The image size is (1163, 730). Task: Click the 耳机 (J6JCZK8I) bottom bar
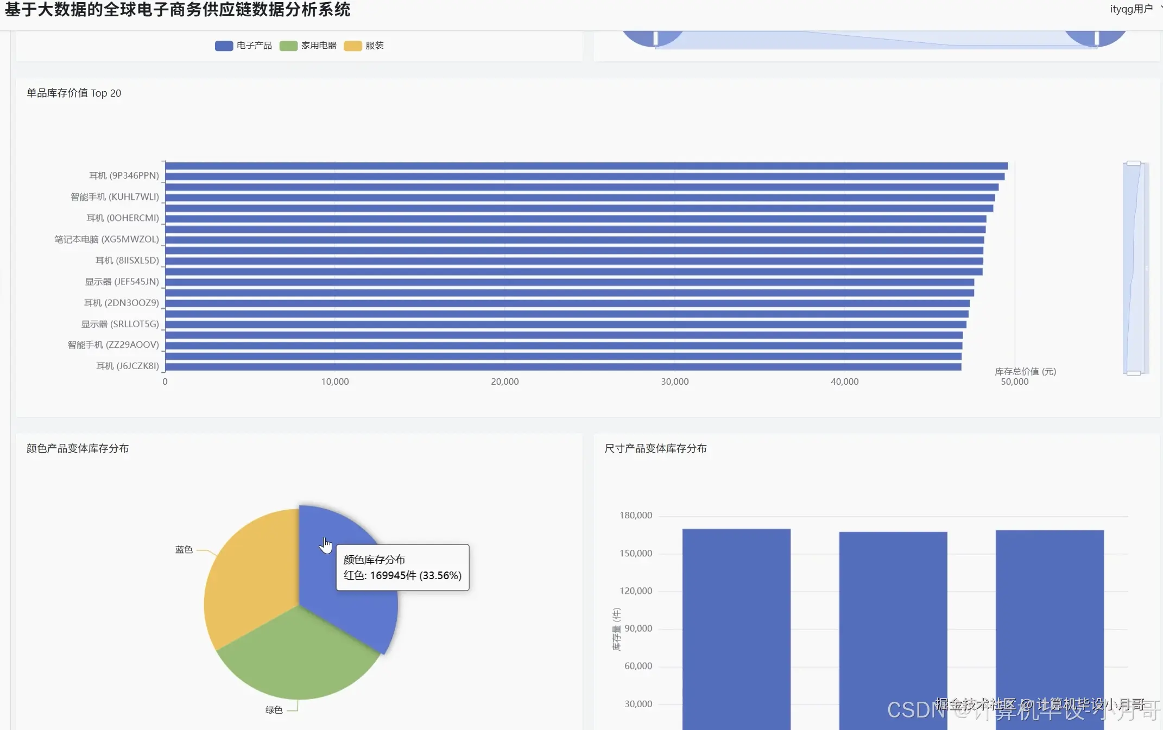coord(543,367)
